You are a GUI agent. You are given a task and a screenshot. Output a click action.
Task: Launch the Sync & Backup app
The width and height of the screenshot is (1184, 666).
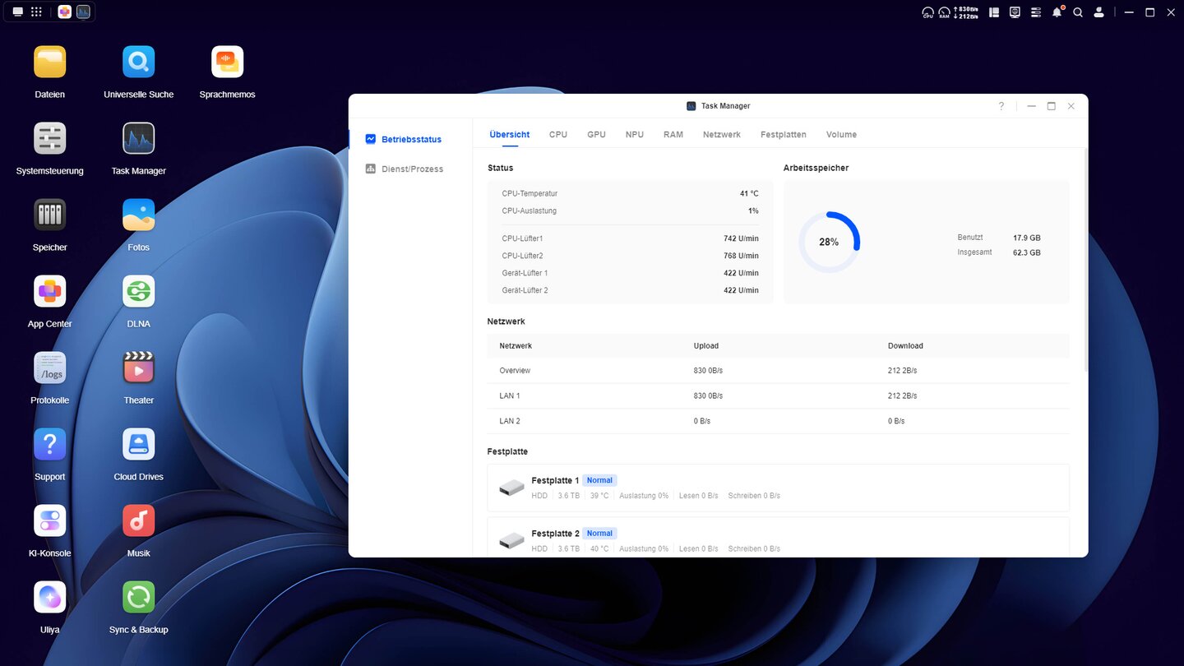[x=138, y=598]
